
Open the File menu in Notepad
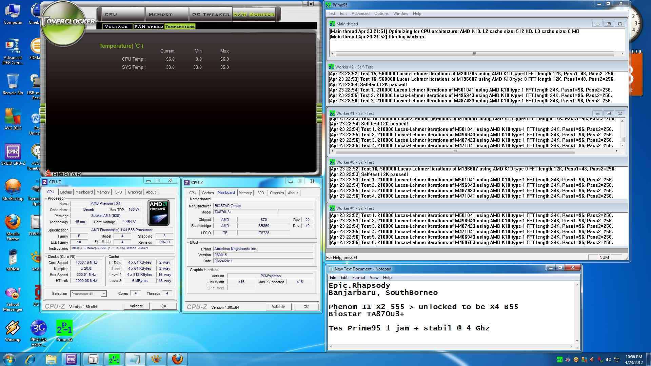(333, 278)
